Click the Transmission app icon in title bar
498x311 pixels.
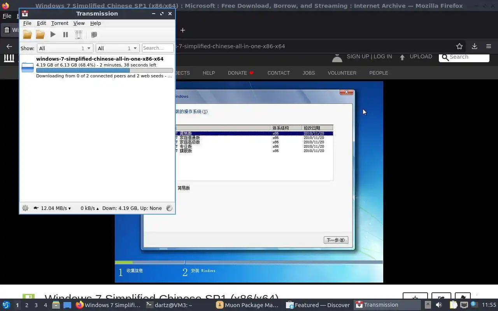(x=25, y=13)
